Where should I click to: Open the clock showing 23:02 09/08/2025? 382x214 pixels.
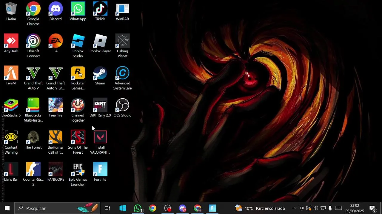(x=355, y=208)
